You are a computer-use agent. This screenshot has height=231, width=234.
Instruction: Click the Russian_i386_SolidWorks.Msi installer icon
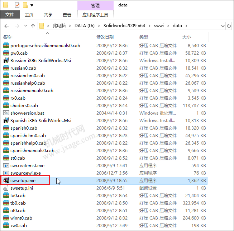click(x=6, y=60)
